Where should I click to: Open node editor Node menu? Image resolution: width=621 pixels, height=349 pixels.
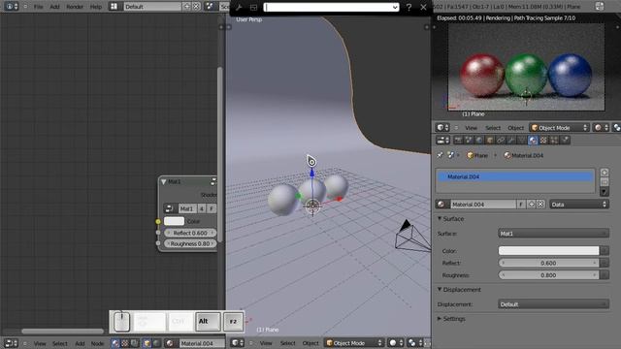(x=97, y=343)
